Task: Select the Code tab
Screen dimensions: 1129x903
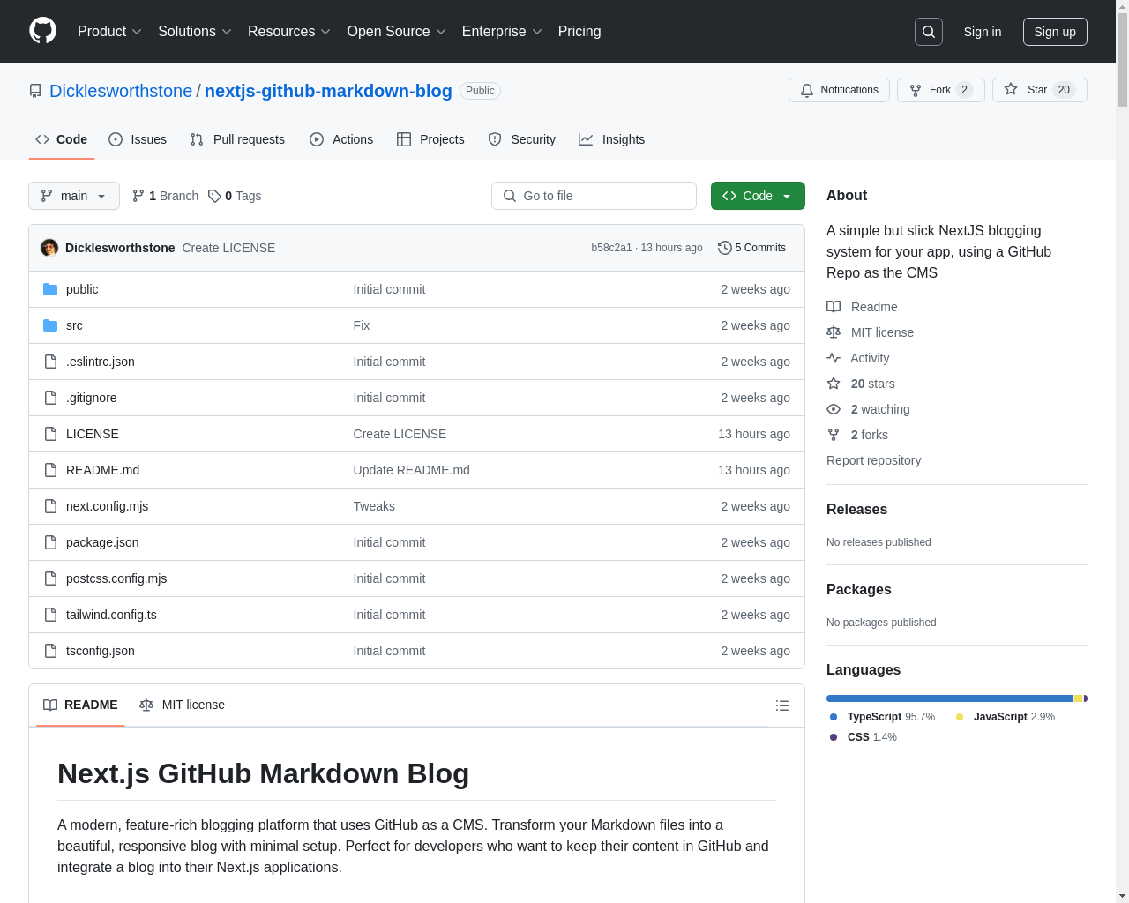Action: point(62,139)
